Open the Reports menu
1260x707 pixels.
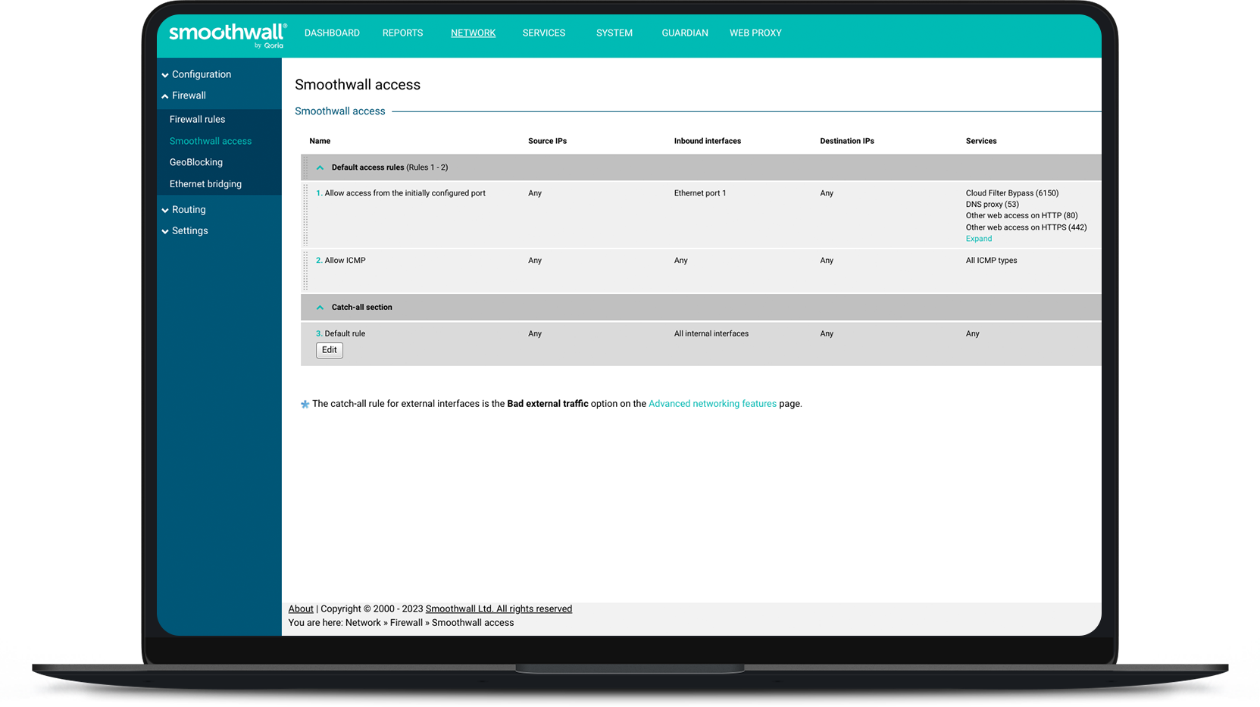click(x=402, y=33)
